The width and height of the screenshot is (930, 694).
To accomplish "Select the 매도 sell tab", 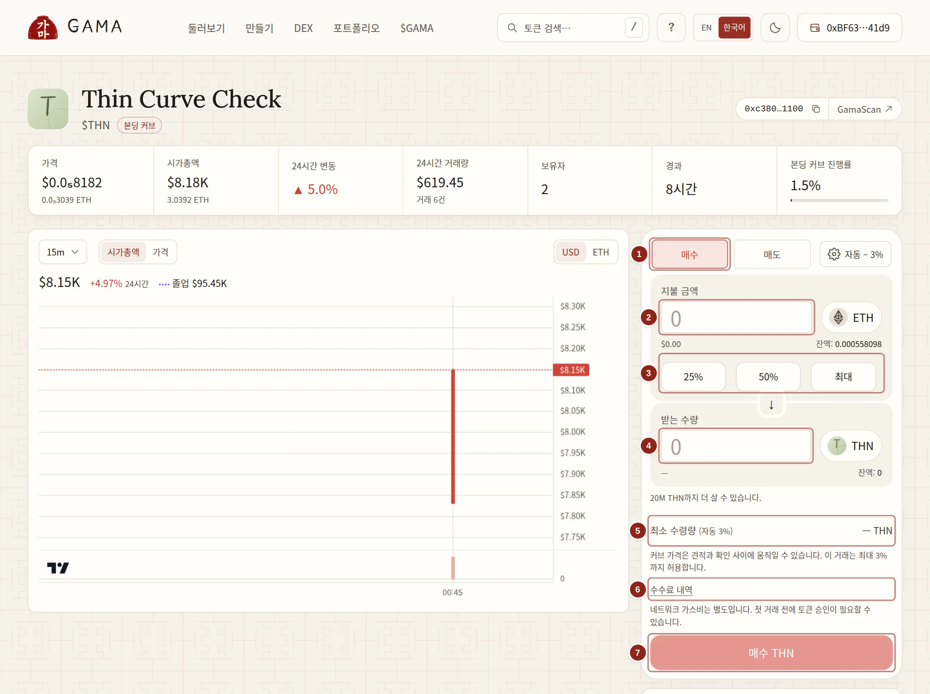I will (x=772, y=254).
